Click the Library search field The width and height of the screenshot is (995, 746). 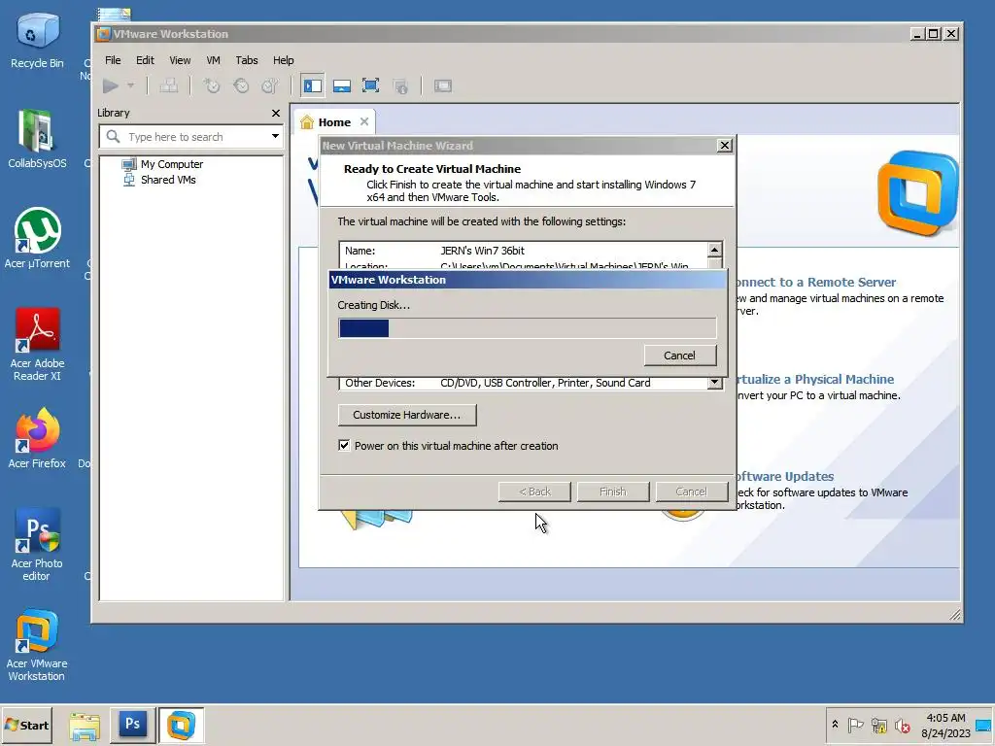click(x=190, y=136)
